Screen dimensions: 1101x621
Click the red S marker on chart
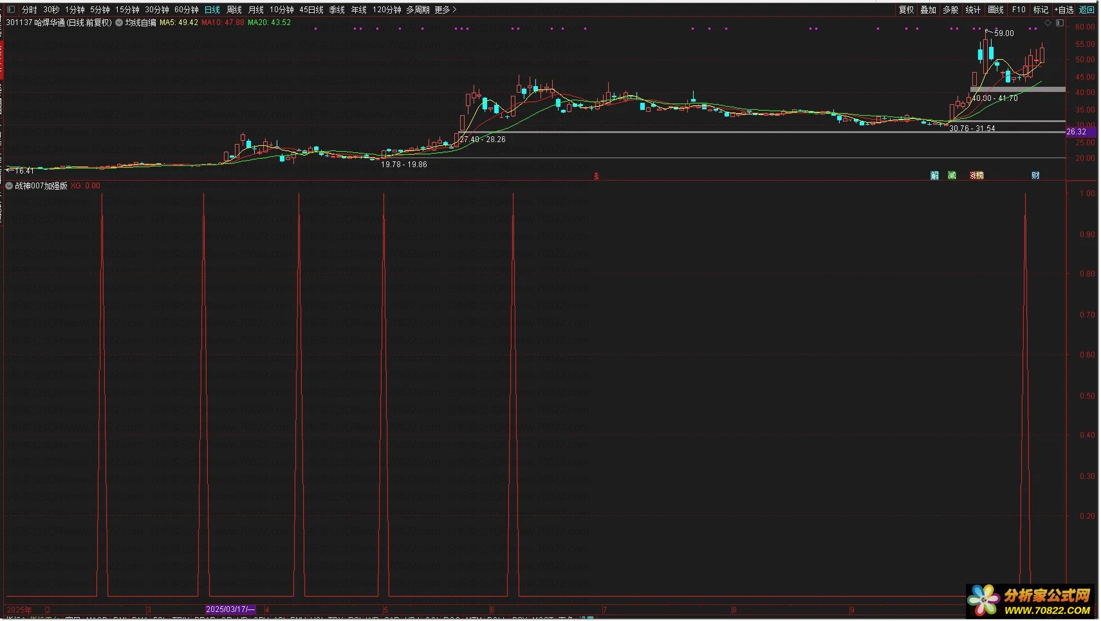pos(597,176)
